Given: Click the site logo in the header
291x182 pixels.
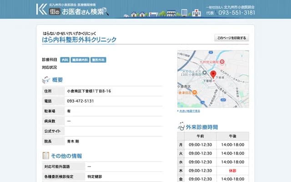Looking at the screenshot, I should tap(42, 9).
